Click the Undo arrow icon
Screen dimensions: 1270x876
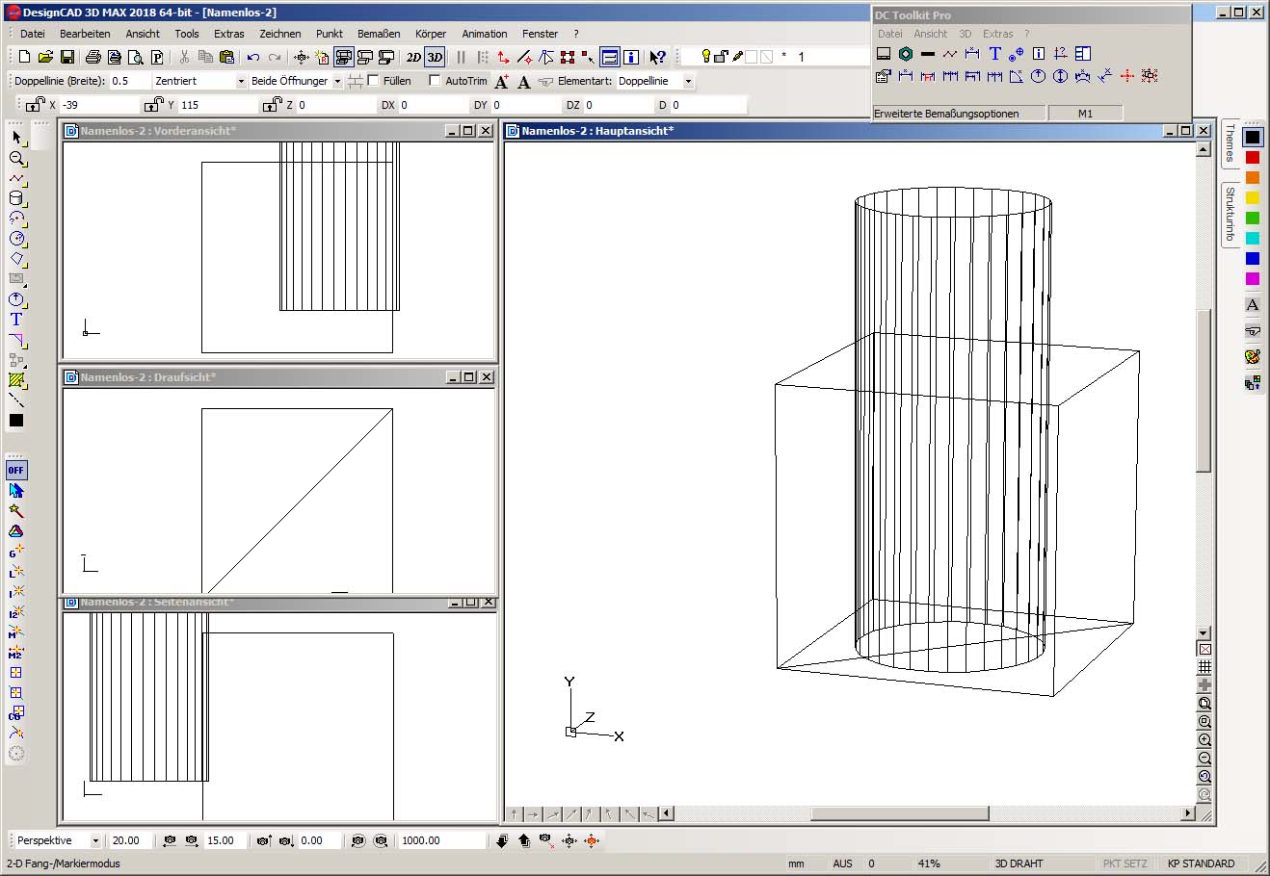pyautogui.click(x=253, y=58)
